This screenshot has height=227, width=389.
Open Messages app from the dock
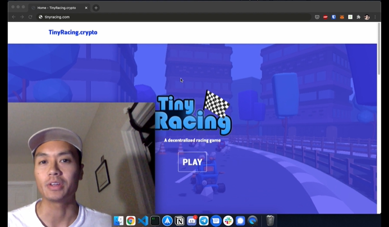click(x=216, y=221)
